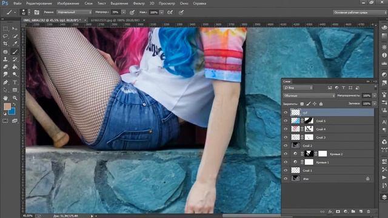Hide layer Слой 2
Image resolution: width=388 pixels, height=218 pixels.
tap(286, 145)
